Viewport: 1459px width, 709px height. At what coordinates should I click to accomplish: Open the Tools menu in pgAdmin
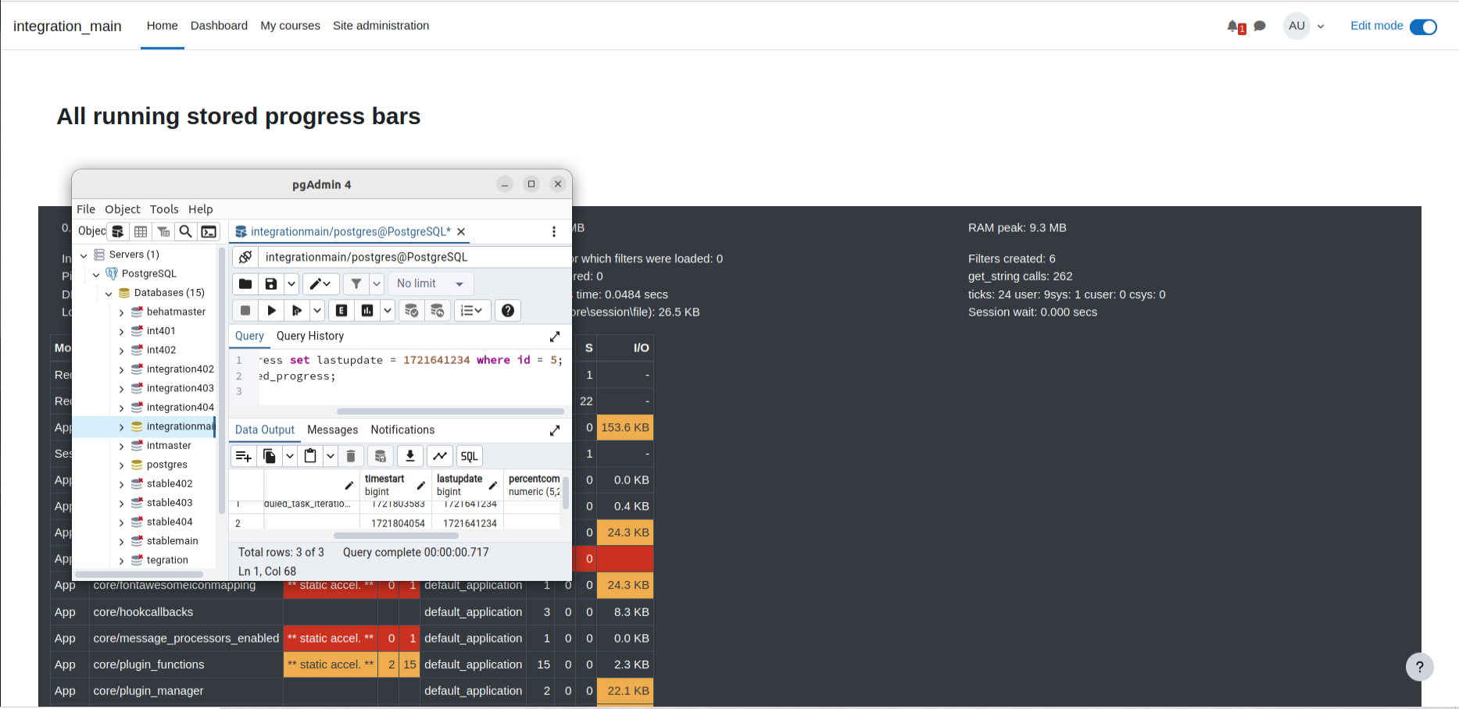[164, 209]
